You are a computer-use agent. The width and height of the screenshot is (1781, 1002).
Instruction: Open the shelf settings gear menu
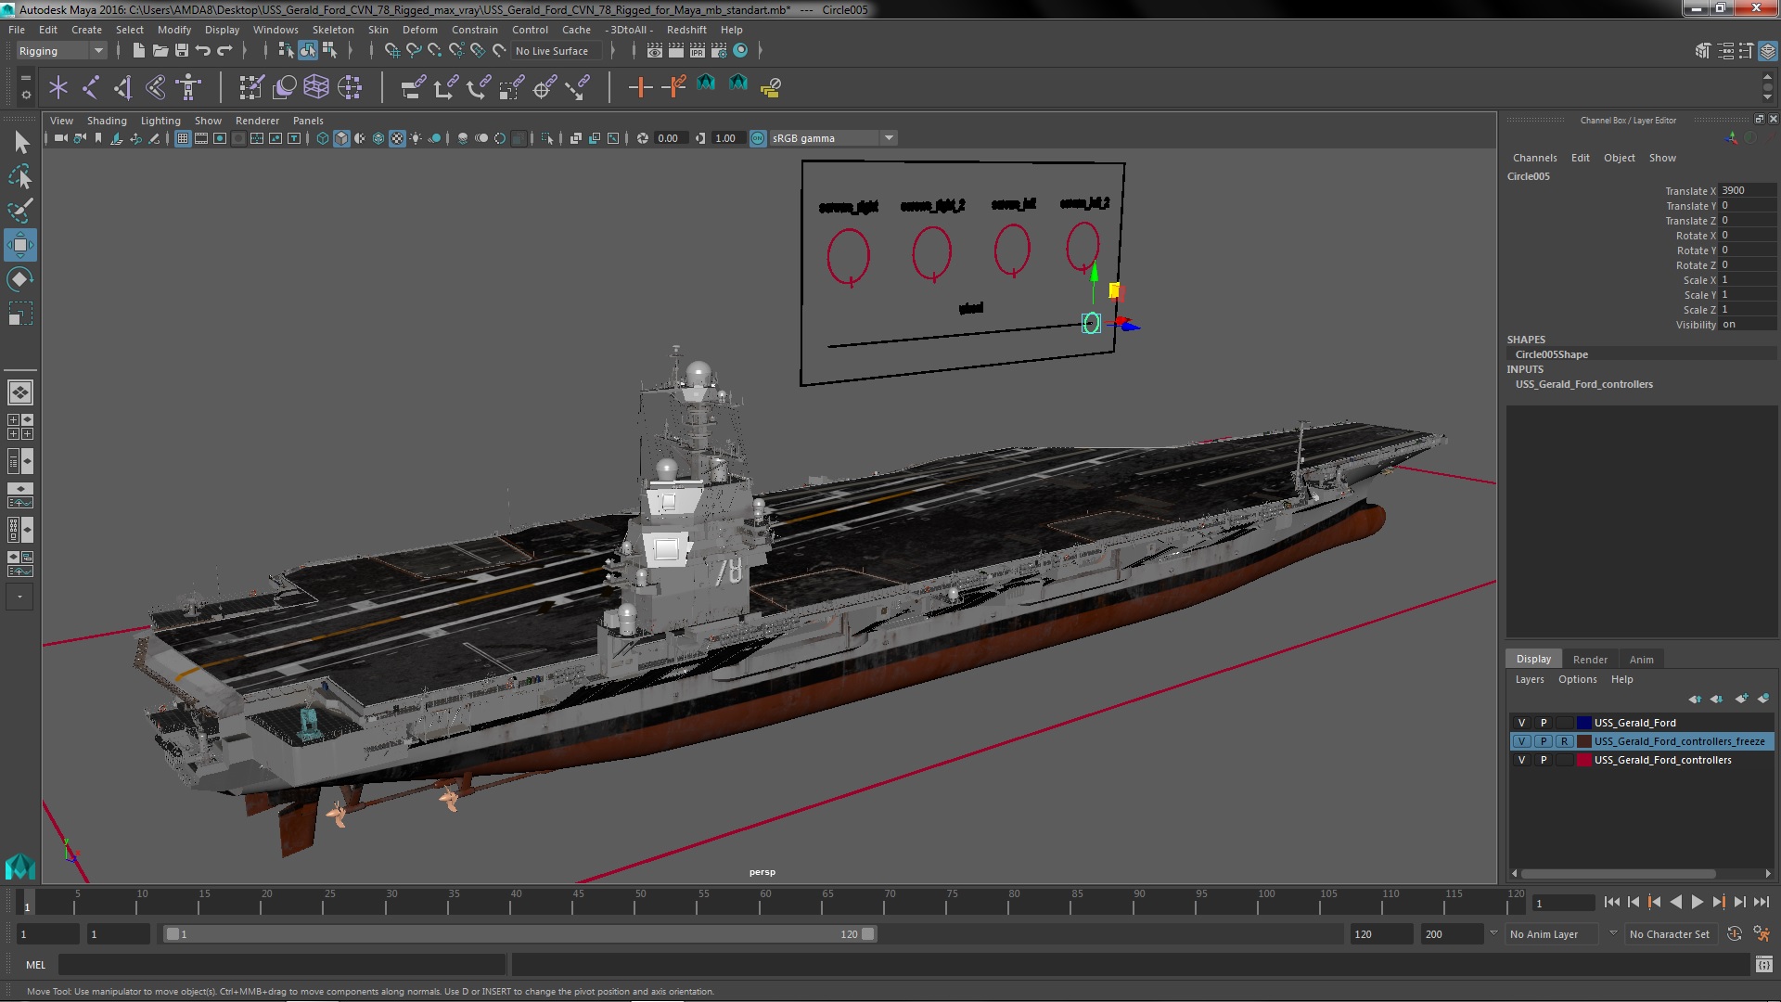point(26,95)
